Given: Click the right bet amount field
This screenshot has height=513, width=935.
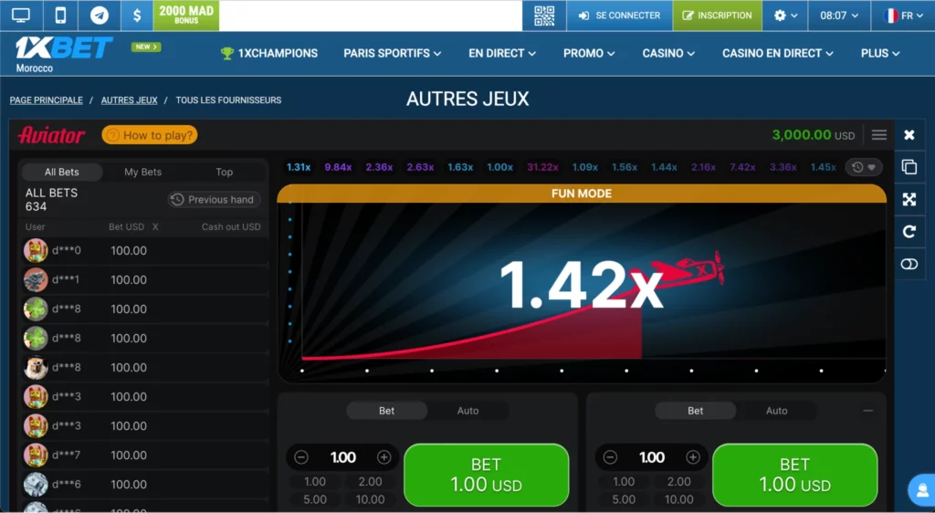Looking at the screenshot, I should 652,457.
